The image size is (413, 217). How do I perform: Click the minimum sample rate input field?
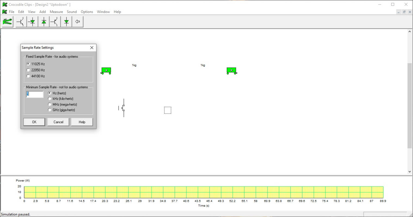click(x=35, y=94)
